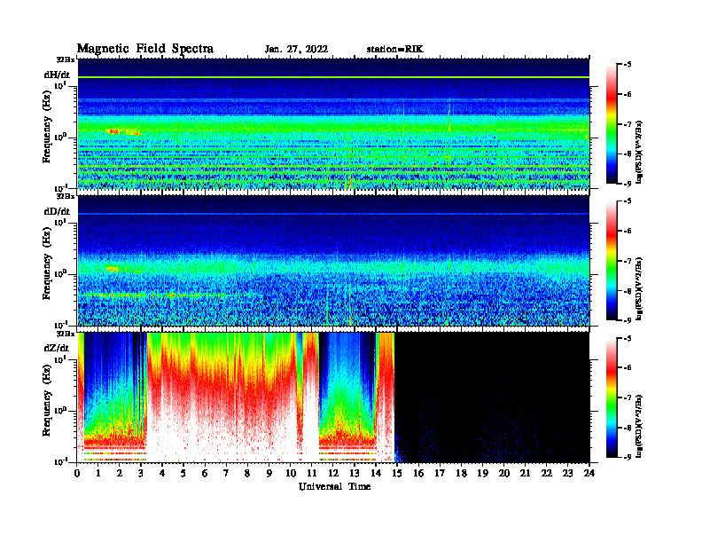The height and width of the screenshot is (543, 702).
Task: Click hour tick label "23" on time axis
Action: pos(567,474)
